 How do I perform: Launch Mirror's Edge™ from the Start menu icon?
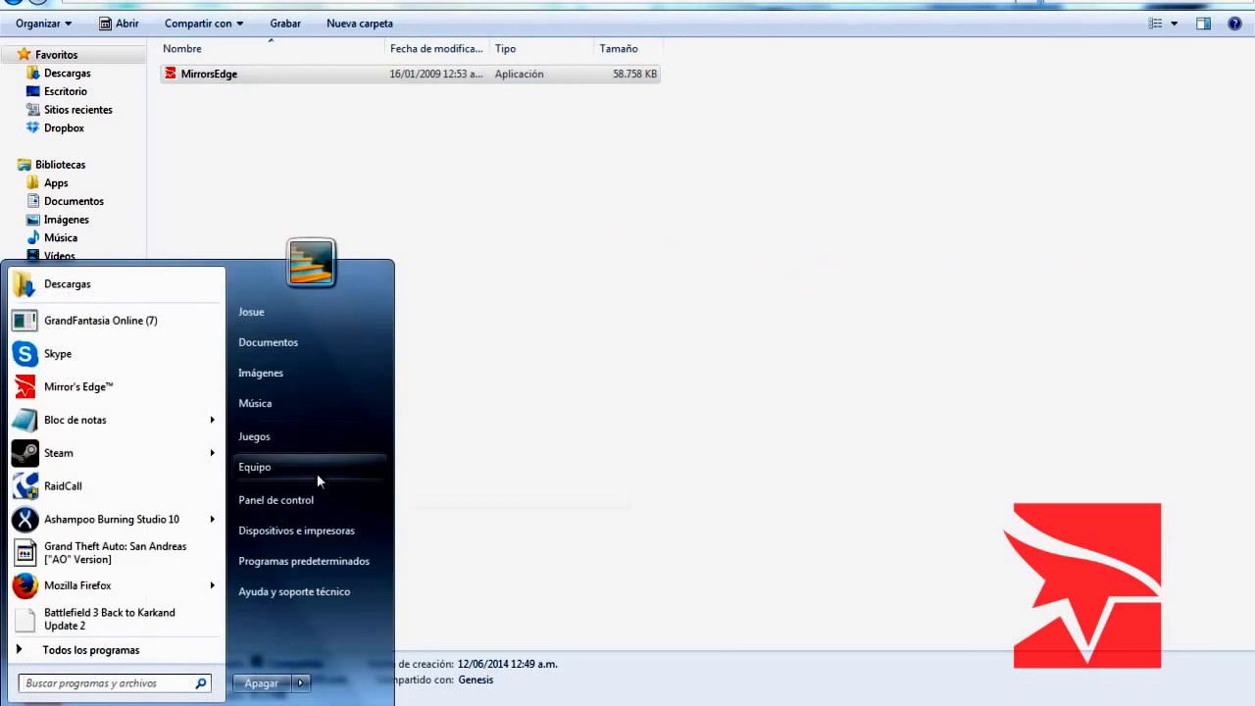point(25,387)
